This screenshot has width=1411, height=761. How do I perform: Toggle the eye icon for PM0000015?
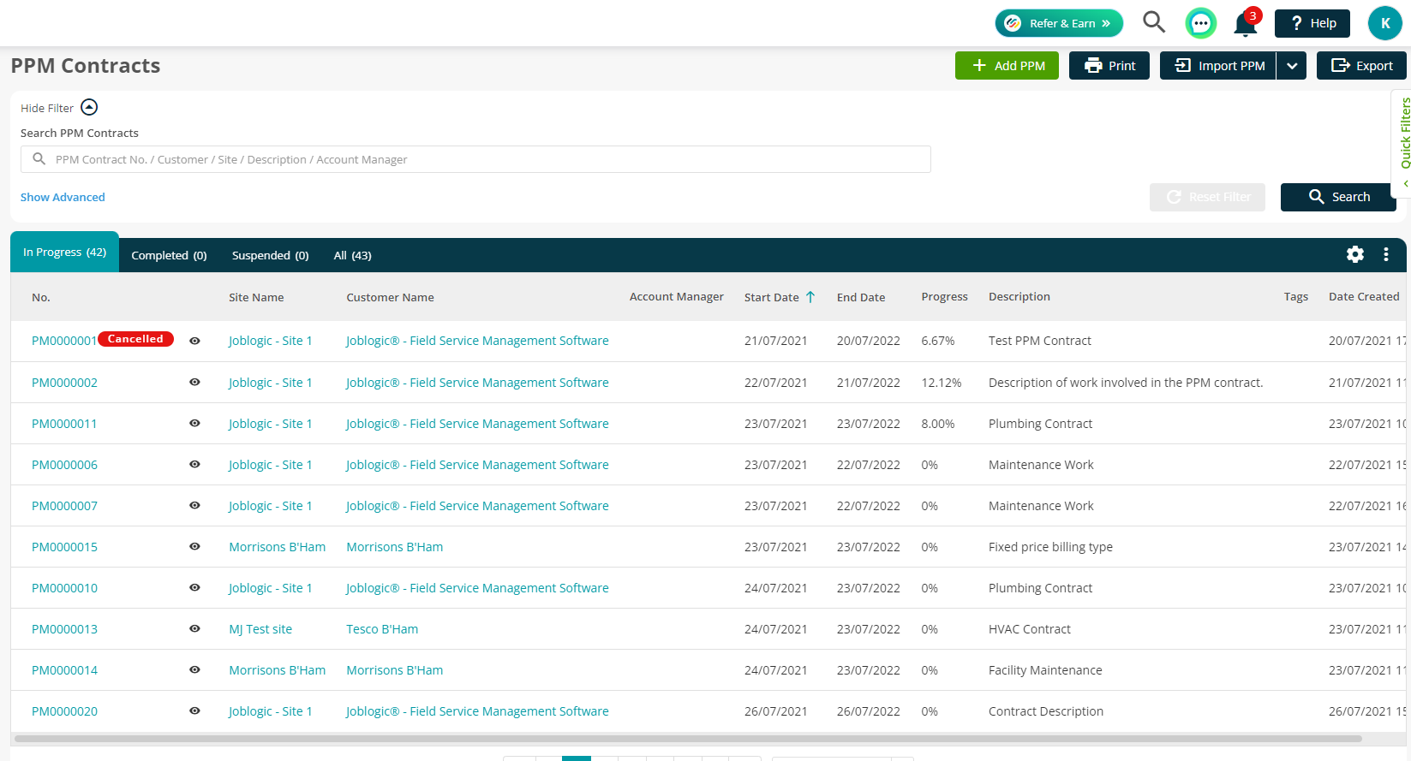click(x=194, y=546)
